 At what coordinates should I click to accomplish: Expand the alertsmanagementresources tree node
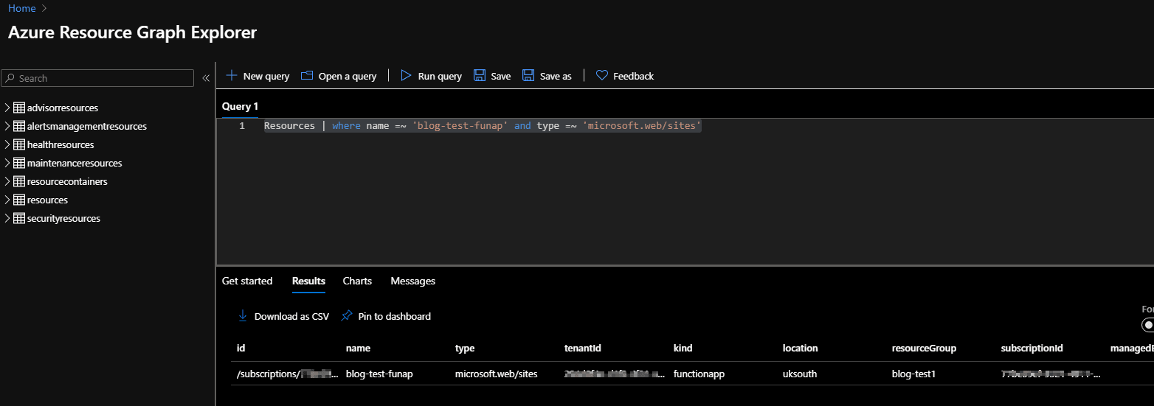click(x=7, y=126)
